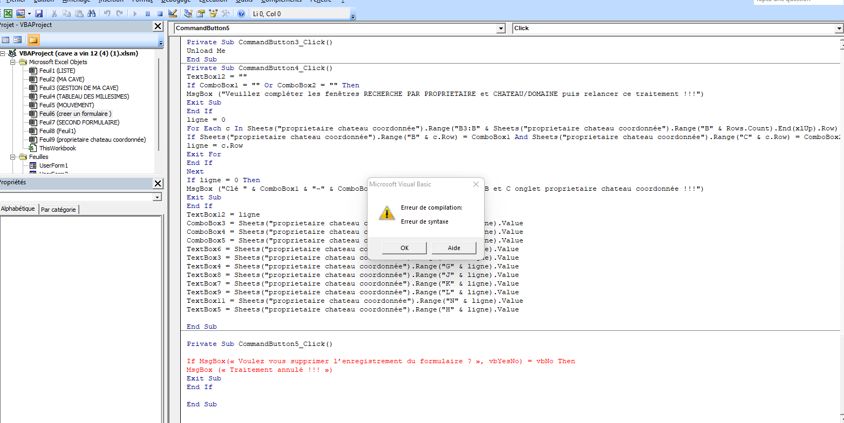Click OK in the compile error dialog
This screenshot has width=844, height=423.
[x=404, y=248]
